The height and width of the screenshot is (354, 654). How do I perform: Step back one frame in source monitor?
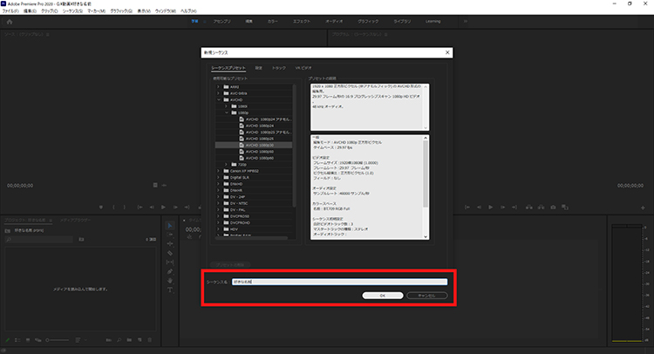[x=152, y=208]
